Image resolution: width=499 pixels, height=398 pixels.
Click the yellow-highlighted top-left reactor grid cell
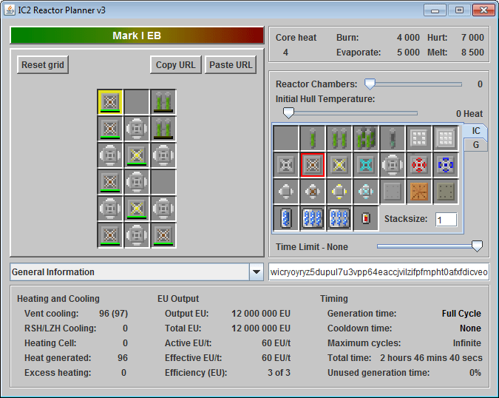(x=110, y=102)
